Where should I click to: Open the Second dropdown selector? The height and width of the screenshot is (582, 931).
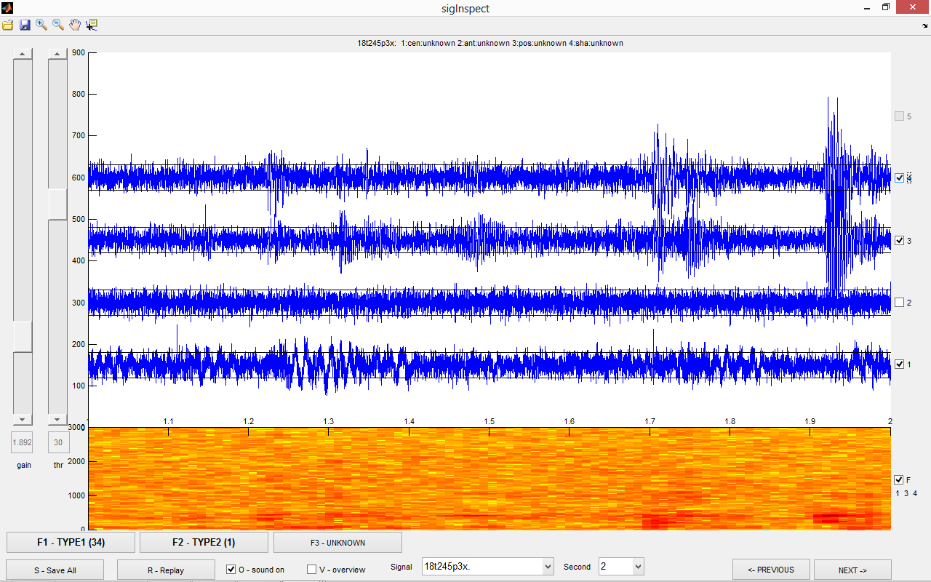pyautogui.click(x=638, y=567)
